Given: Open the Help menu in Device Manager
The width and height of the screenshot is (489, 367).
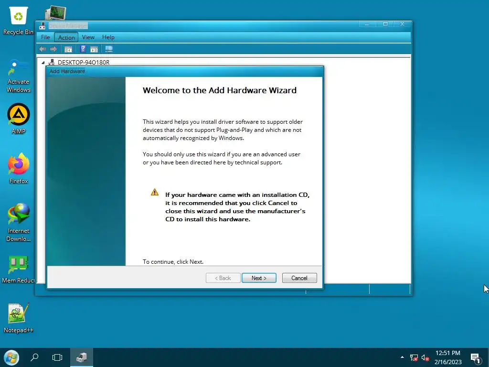Looking at the screenshot, I should (x=108, y=37).
